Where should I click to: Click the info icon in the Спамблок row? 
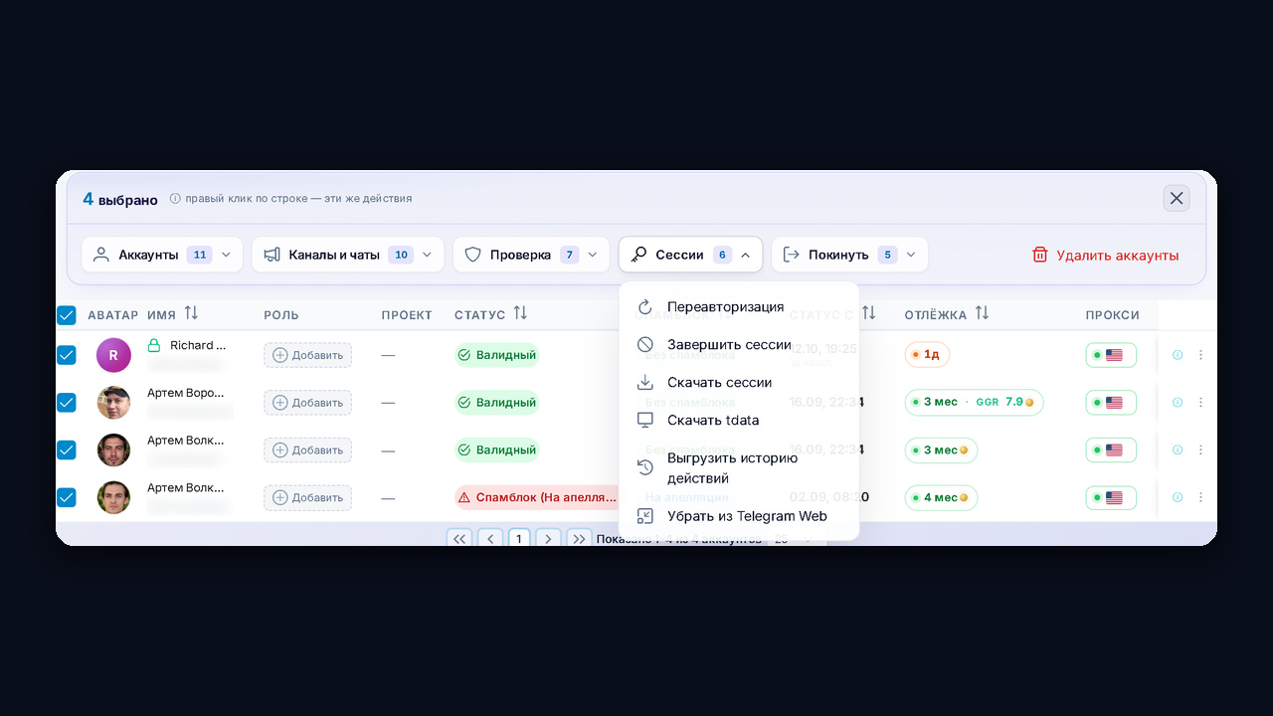tap(1178, 497)
